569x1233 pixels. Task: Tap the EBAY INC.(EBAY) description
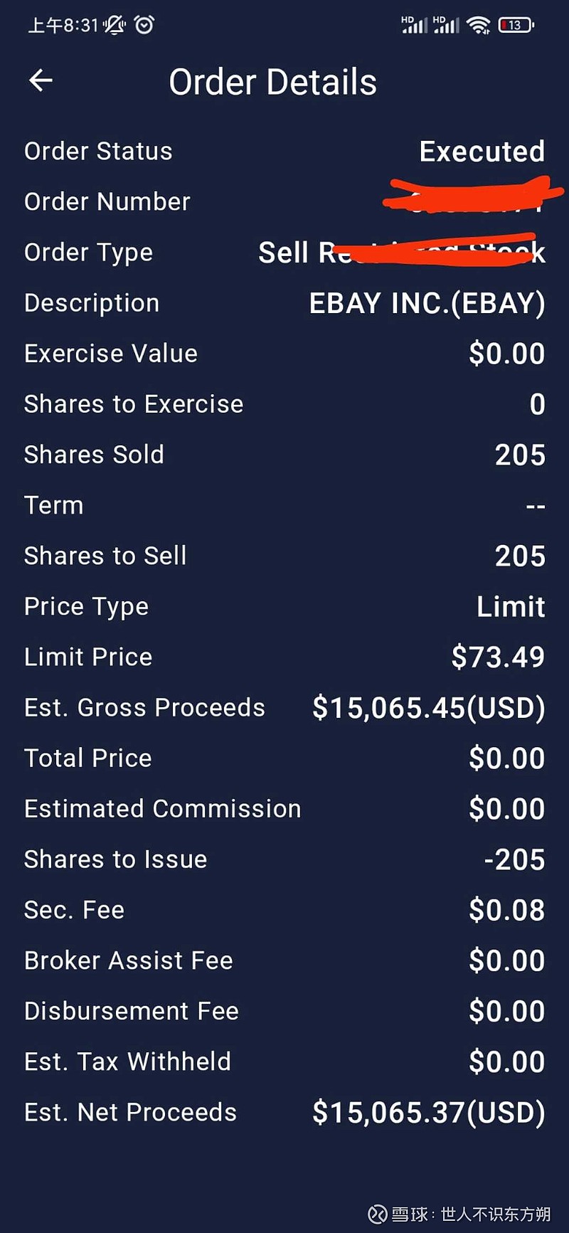(x=427, y=304)
